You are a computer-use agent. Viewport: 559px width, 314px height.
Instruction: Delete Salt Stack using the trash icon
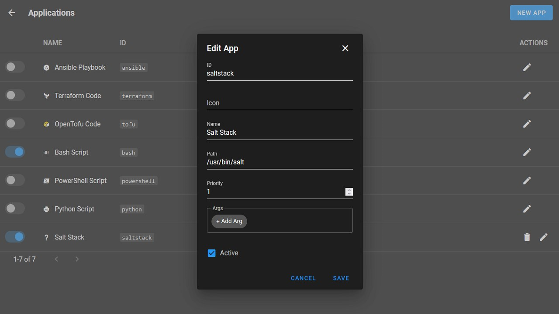[x=527, y=237]
